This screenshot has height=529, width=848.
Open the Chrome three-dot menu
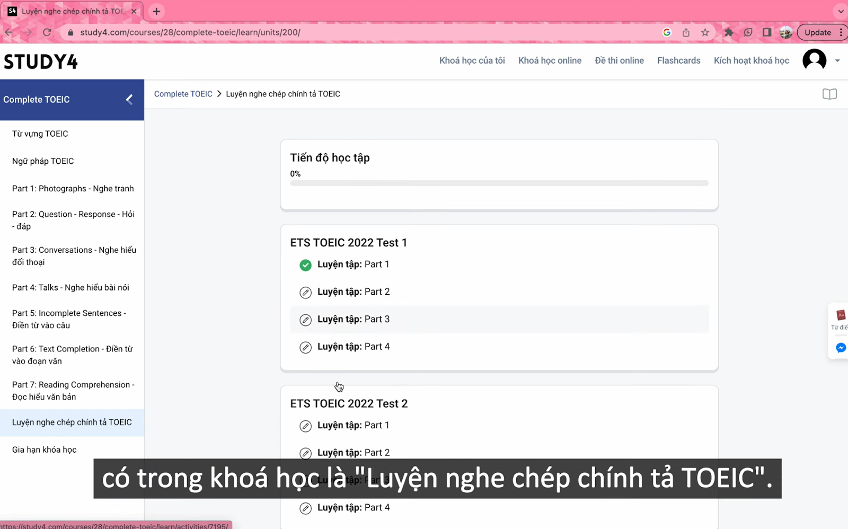point(841,32)
